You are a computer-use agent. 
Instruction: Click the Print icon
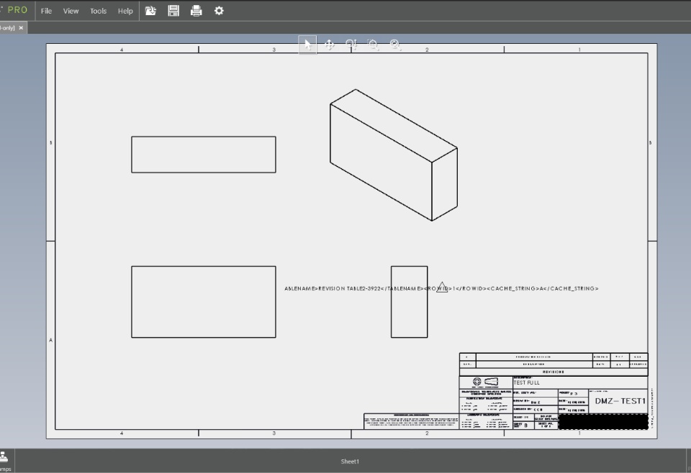pyautogui.click(x=196, y=11)
